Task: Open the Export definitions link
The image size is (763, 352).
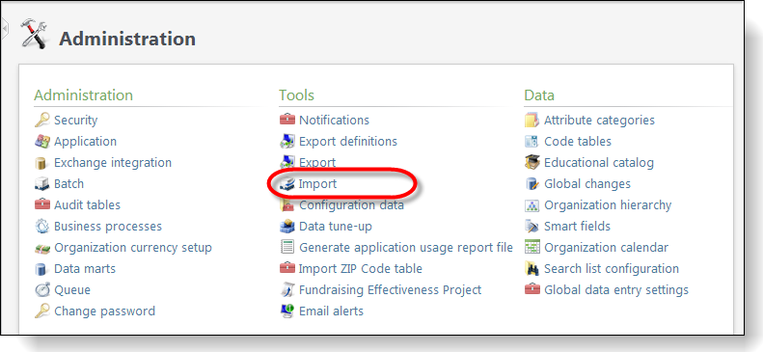Action: (348, 142)
